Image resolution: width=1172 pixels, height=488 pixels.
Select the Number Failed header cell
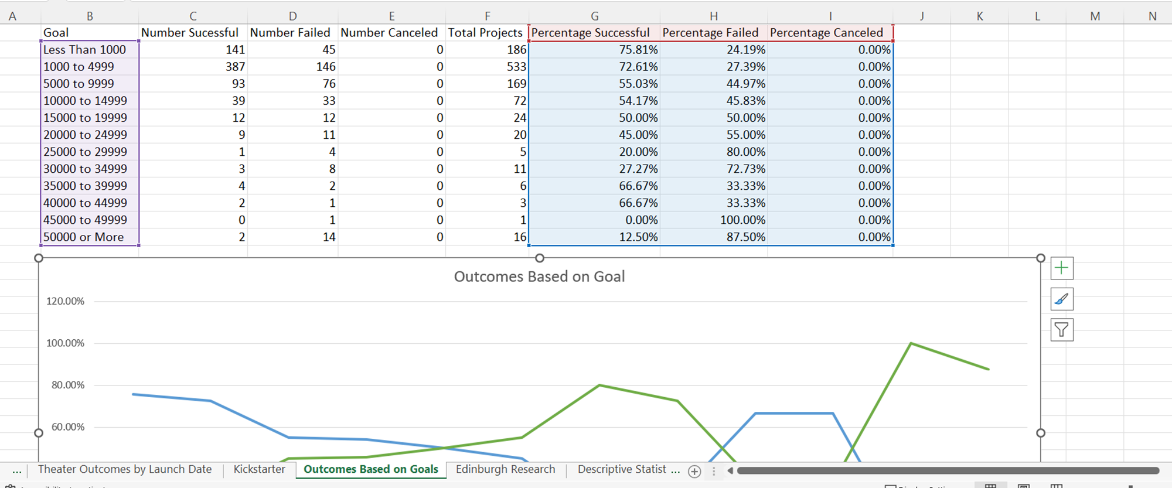(x=292, y=33)
